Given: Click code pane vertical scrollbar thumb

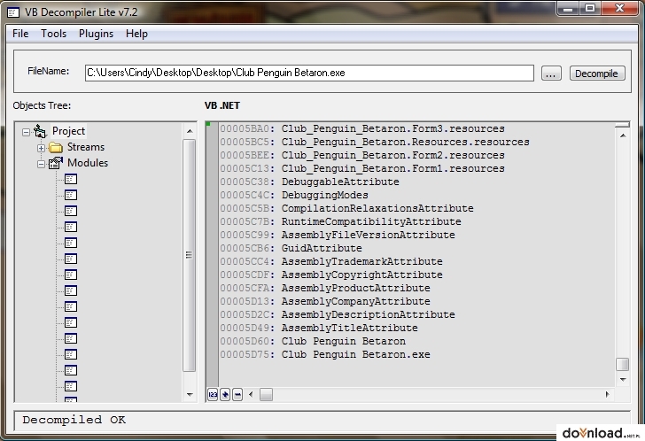Looking at the screenshot, I should point(622,364).
